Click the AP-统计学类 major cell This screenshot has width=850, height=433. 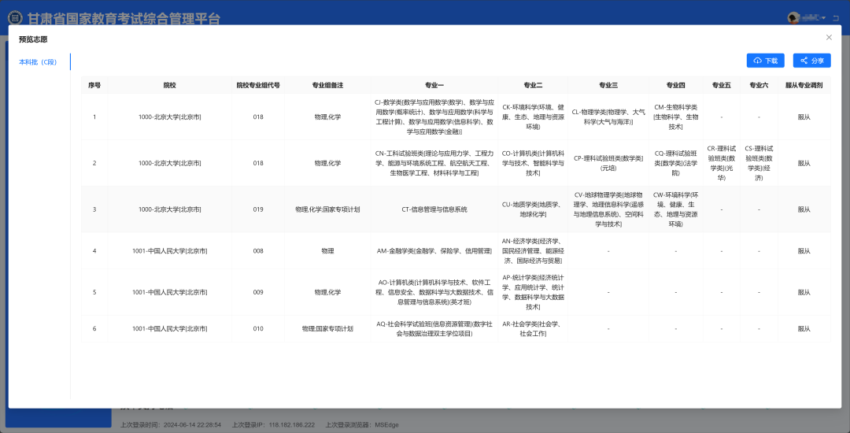coord(533,292)
